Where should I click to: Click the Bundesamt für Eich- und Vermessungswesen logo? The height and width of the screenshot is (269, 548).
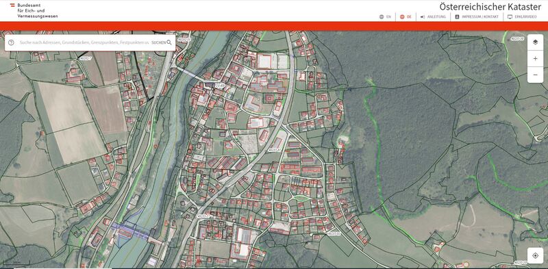click(34, 11)
